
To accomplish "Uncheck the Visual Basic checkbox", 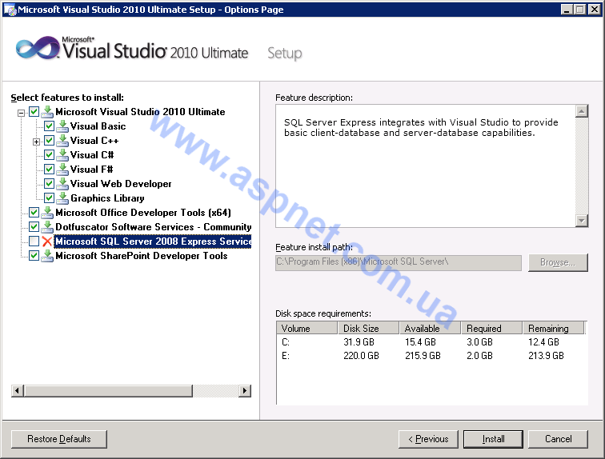I will pos(49,126).
